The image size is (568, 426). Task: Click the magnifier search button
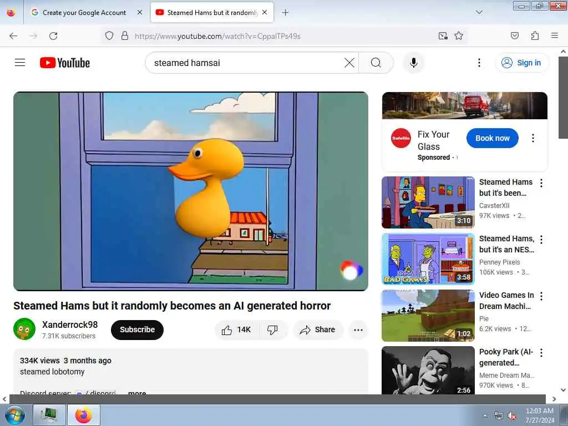[376, 63]
